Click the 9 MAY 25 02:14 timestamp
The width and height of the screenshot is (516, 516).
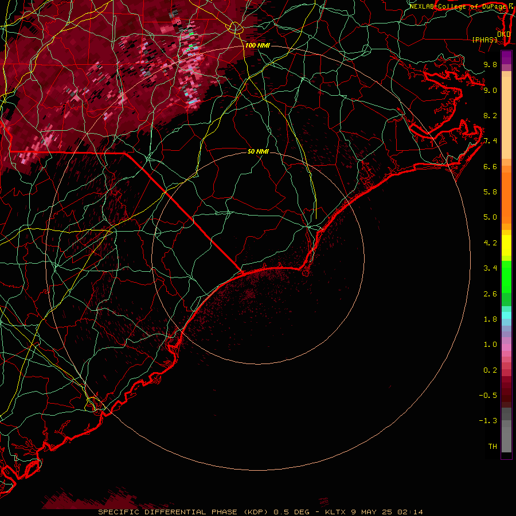tap(386, 512)
